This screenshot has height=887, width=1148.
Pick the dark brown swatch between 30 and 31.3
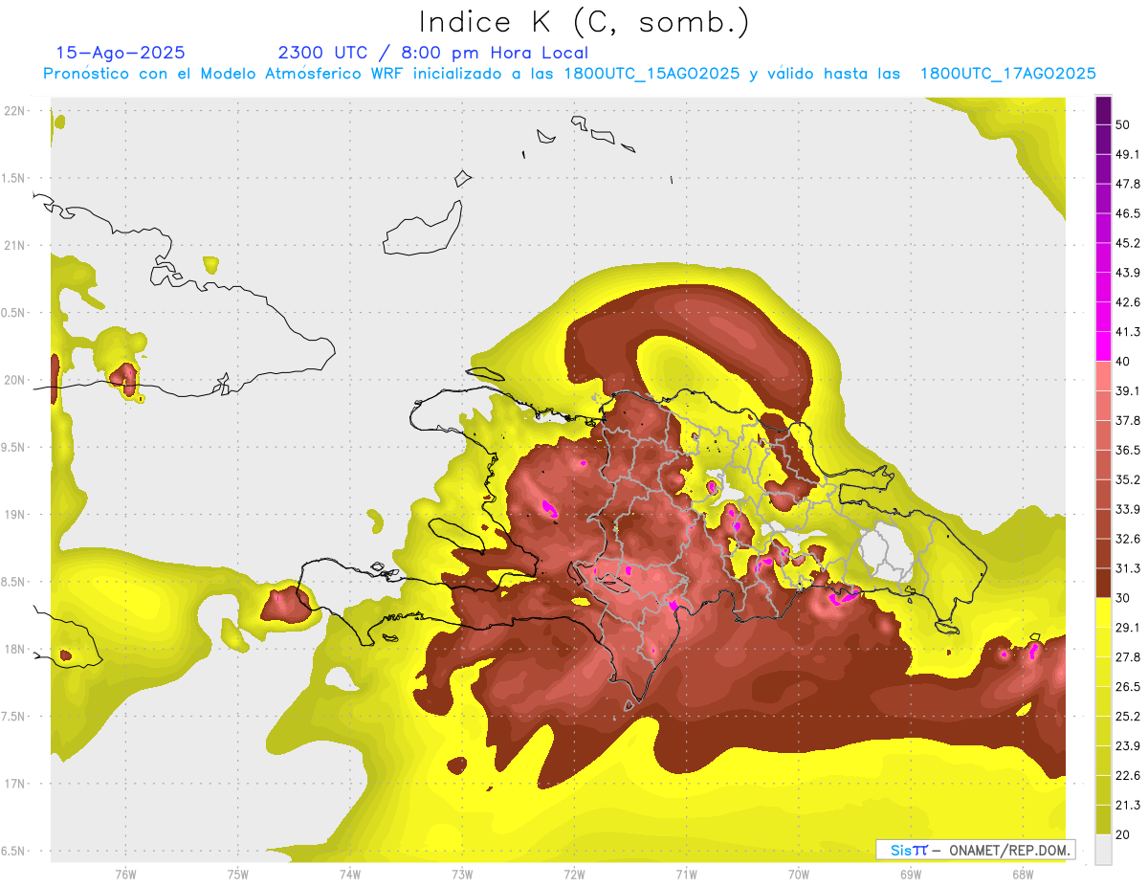1103,583
